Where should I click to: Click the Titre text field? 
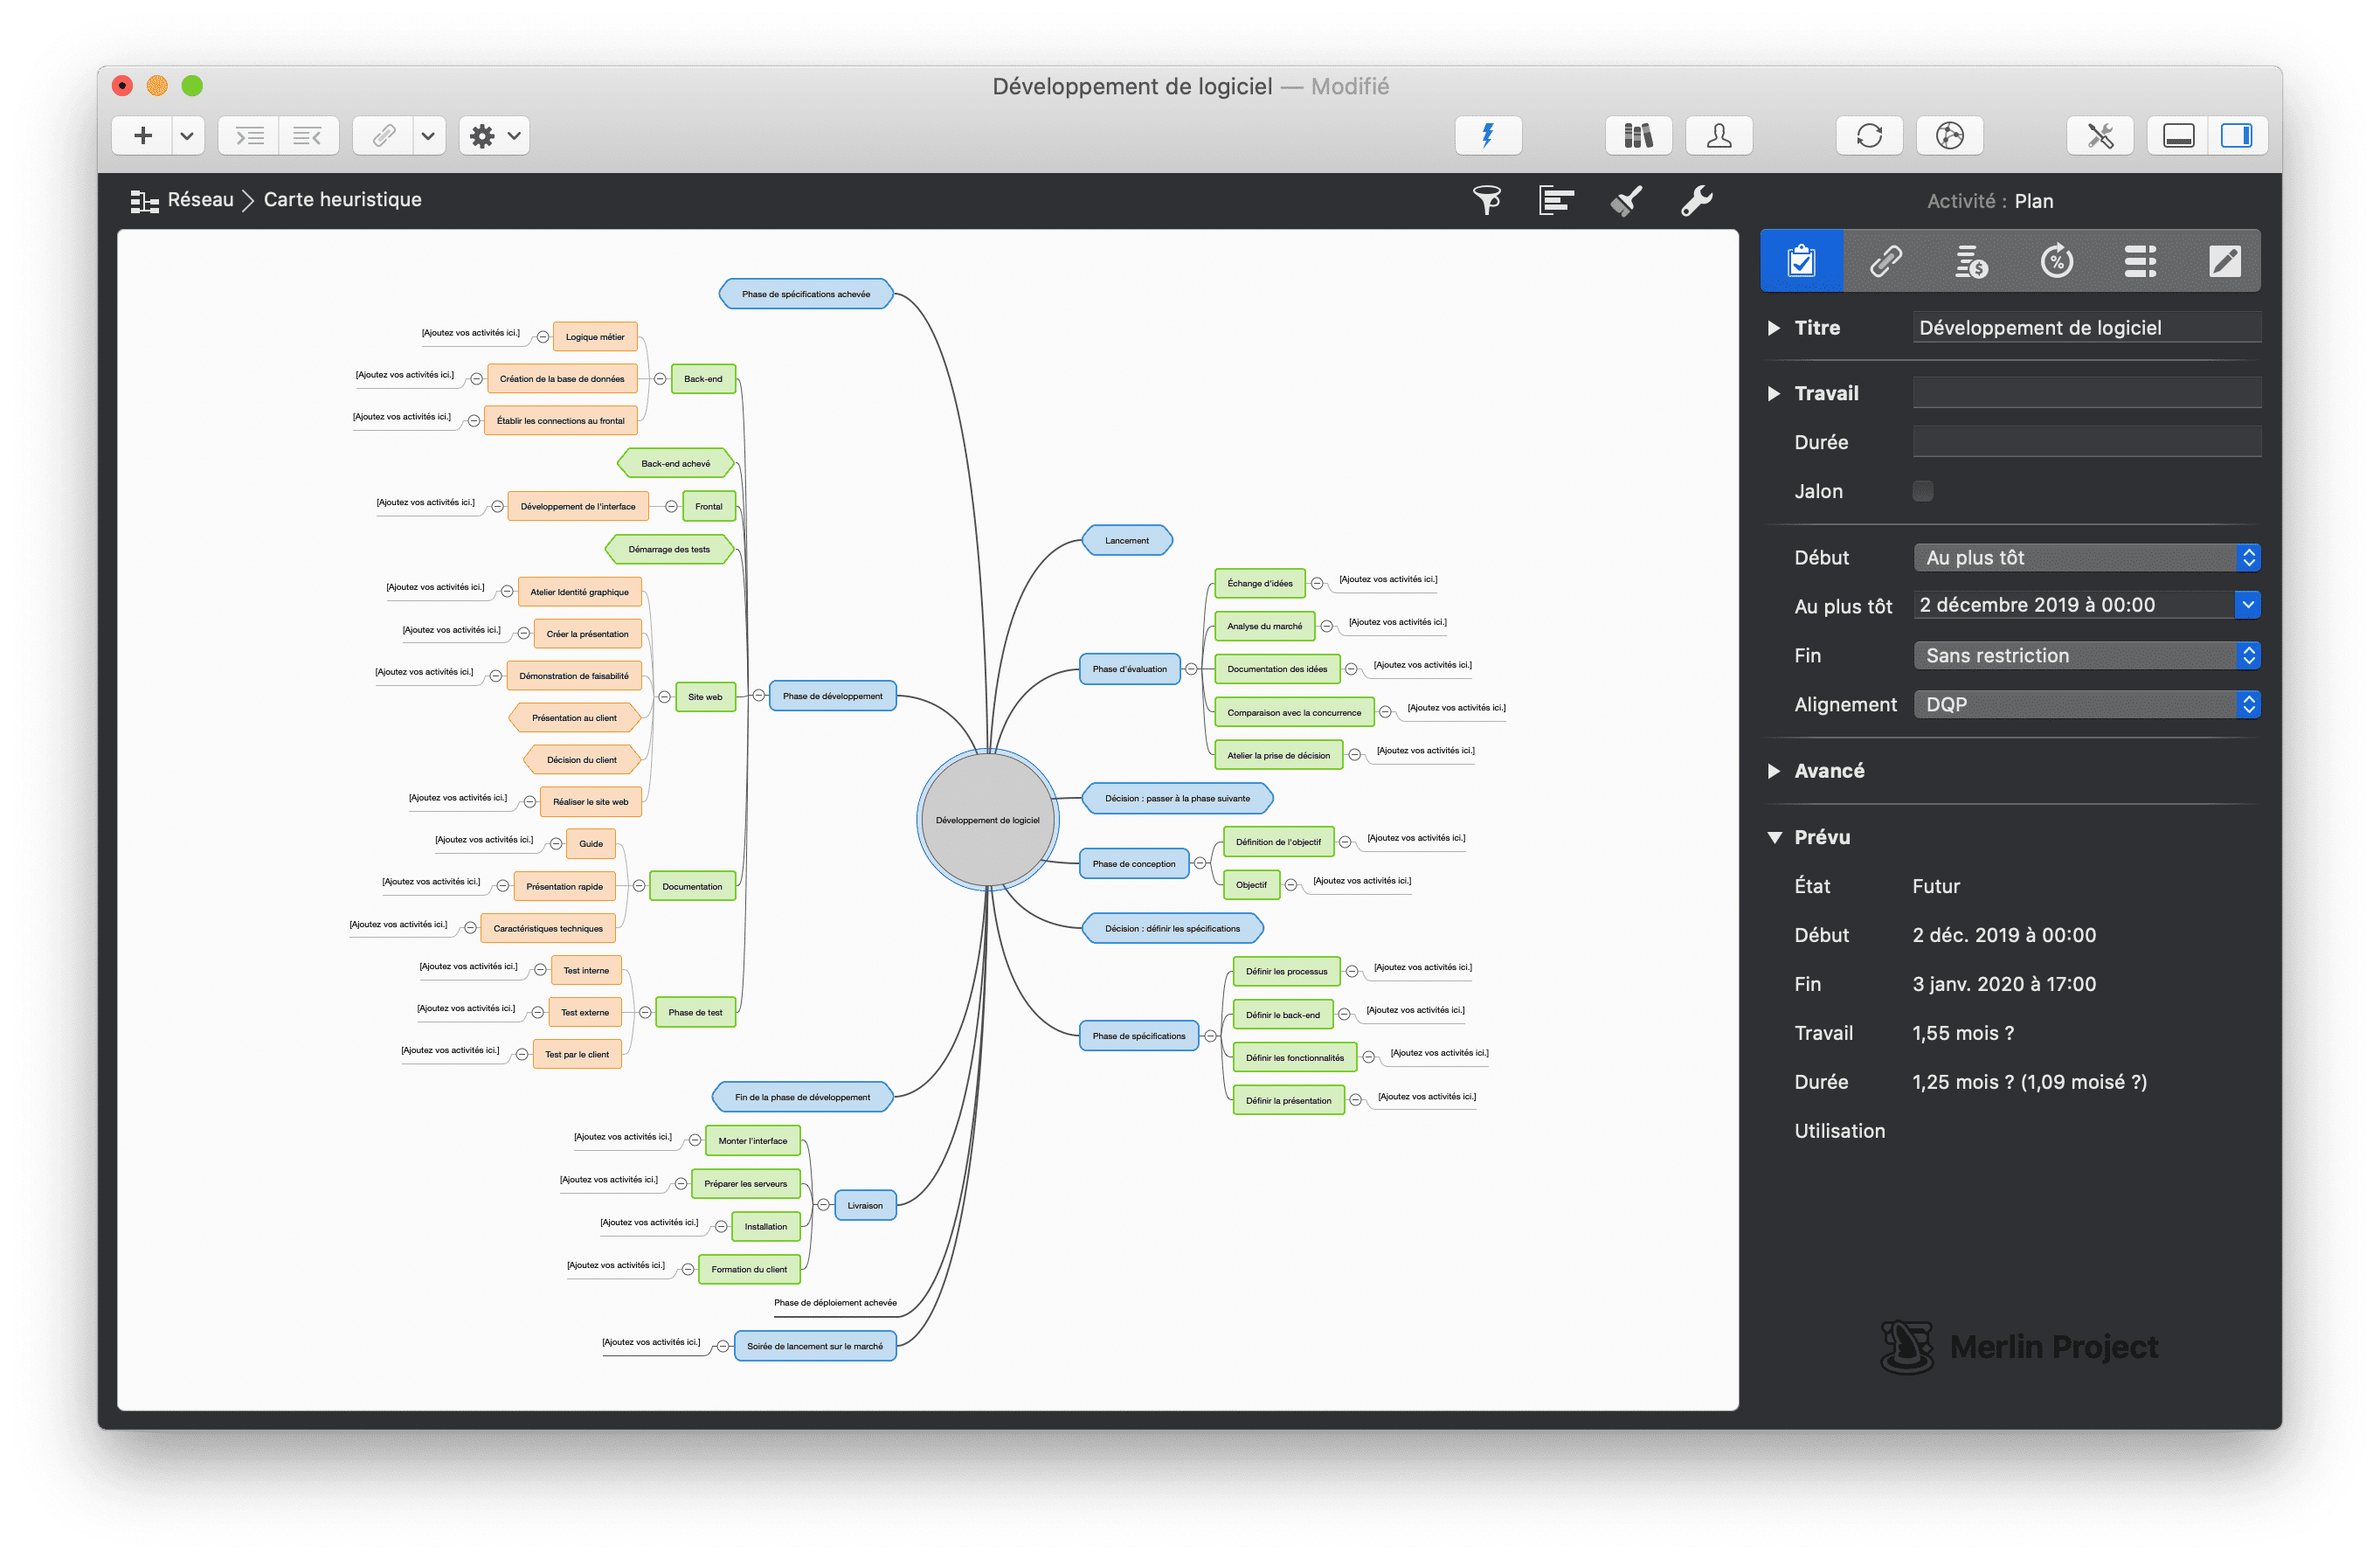click(x=2086, y=328)
